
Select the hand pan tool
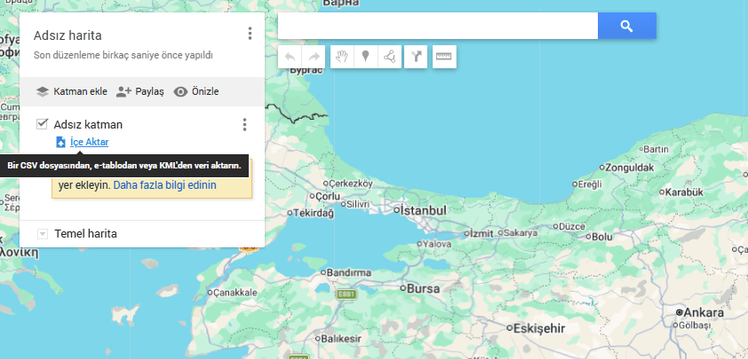[343, 57]
